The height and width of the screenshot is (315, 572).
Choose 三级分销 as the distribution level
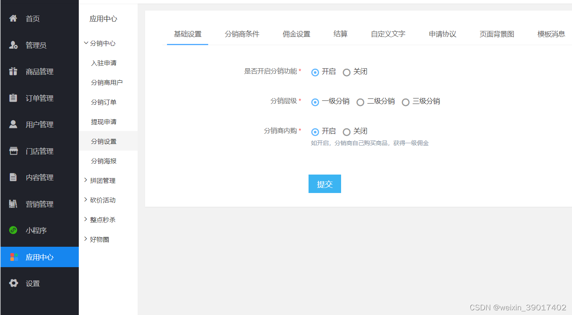405,102
